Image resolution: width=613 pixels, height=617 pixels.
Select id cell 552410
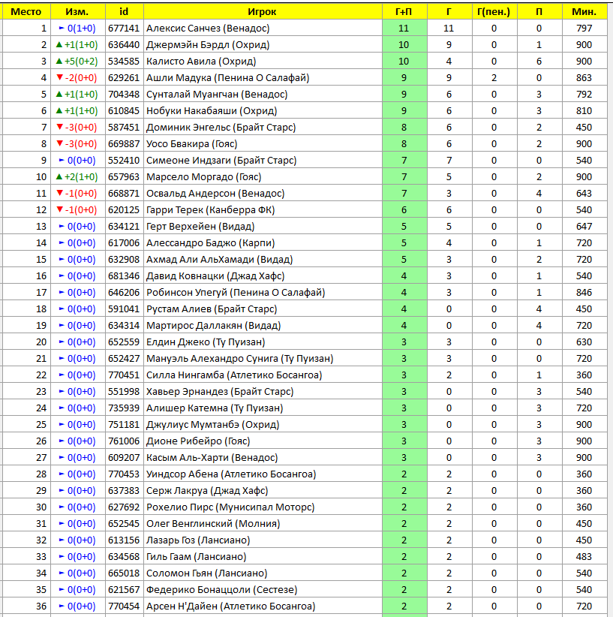(x=125, y=161)
